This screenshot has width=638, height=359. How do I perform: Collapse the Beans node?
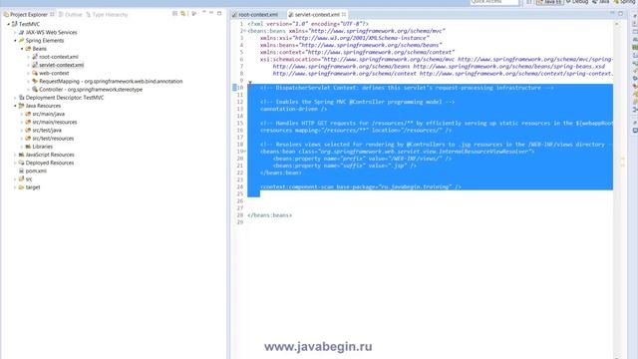click(22, 49)
